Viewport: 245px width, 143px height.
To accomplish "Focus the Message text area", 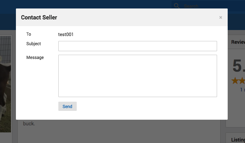I will (138, 76).
